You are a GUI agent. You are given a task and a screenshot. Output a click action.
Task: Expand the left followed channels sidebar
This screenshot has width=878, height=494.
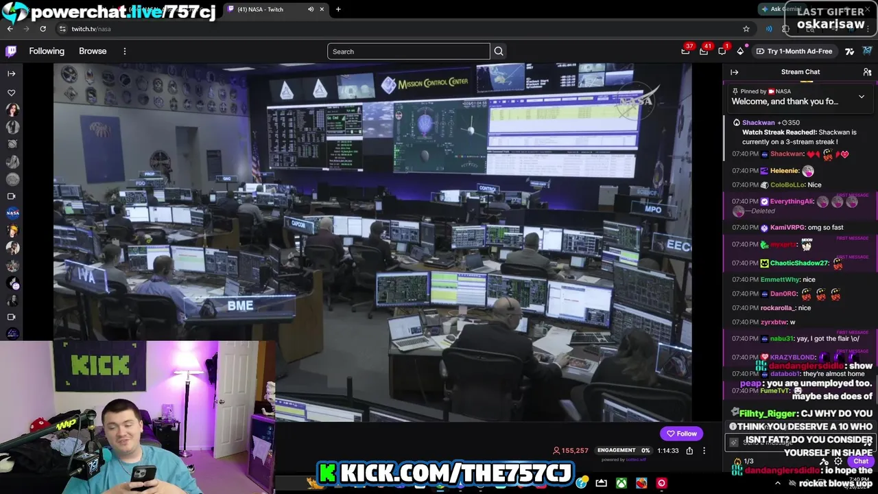coord(12,73)
